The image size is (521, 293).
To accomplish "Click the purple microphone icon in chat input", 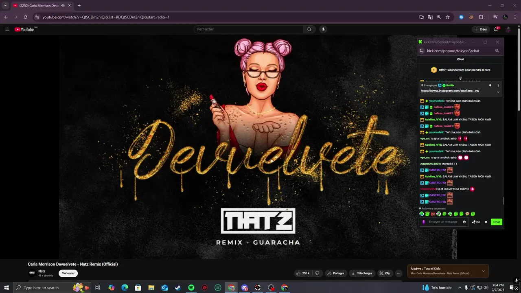I will (x=423, y=222).
